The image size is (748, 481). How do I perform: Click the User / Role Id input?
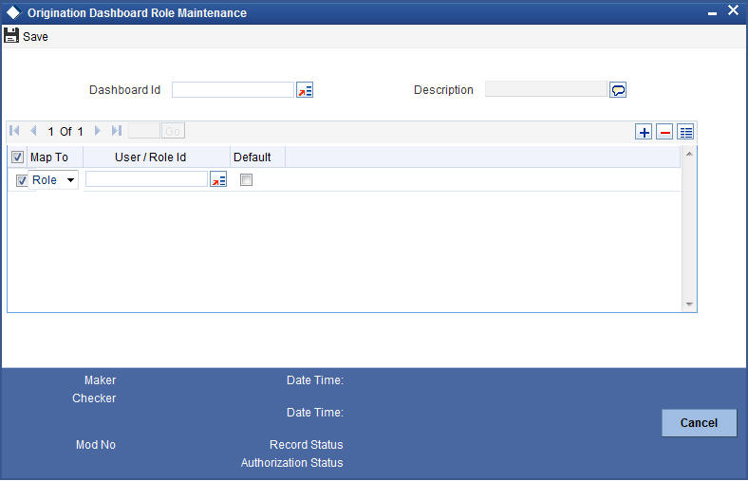click(146, 178)
